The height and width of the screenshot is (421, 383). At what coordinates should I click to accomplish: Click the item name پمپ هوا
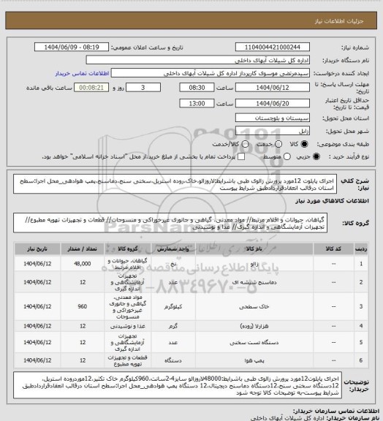pyautogui.click(x=254, y=360)
